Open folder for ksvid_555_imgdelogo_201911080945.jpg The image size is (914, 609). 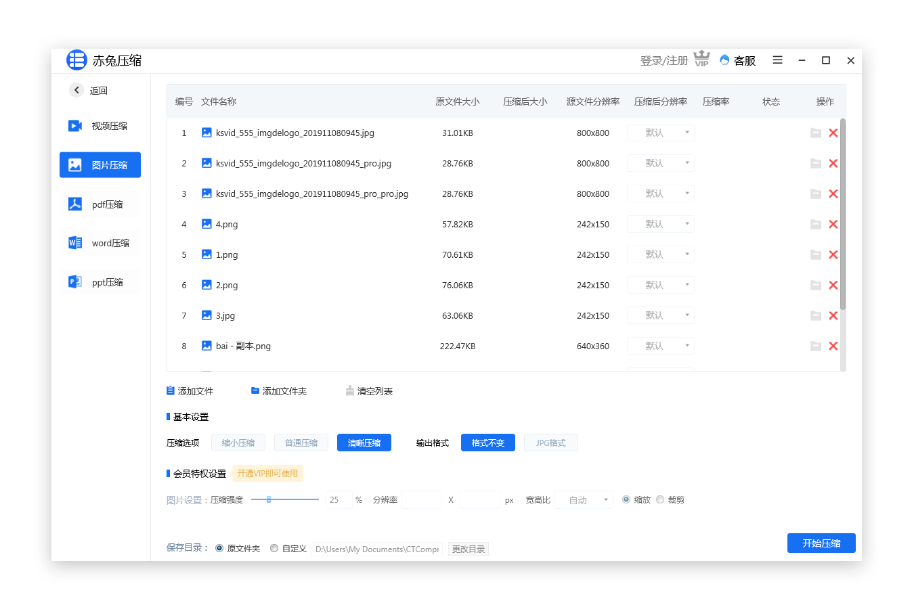816,133
